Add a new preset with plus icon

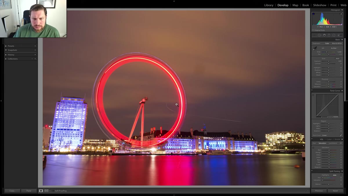click(x=35, y=46)
